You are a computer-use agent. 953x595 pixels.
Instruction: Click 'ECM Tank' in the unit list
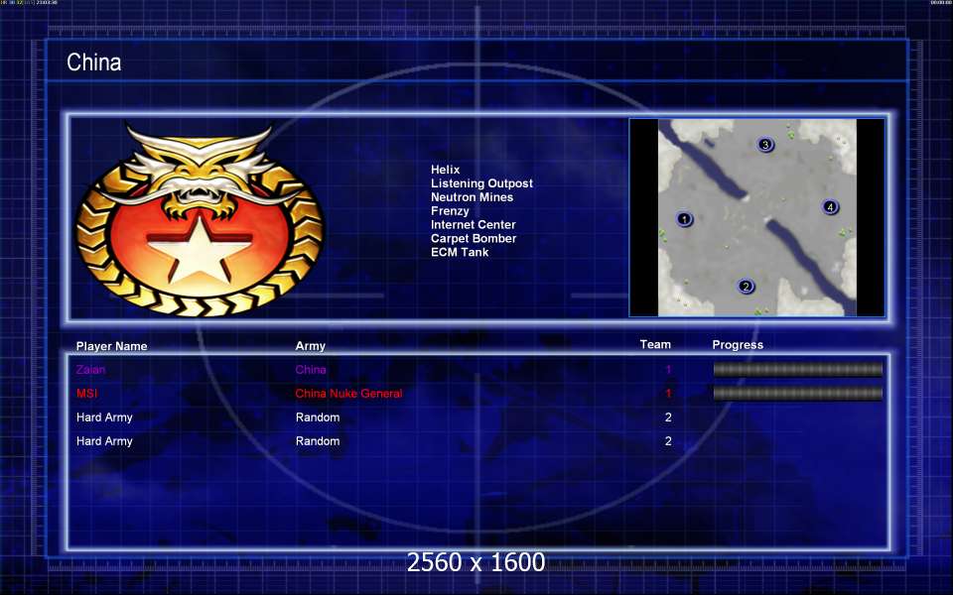pos(460,252)
